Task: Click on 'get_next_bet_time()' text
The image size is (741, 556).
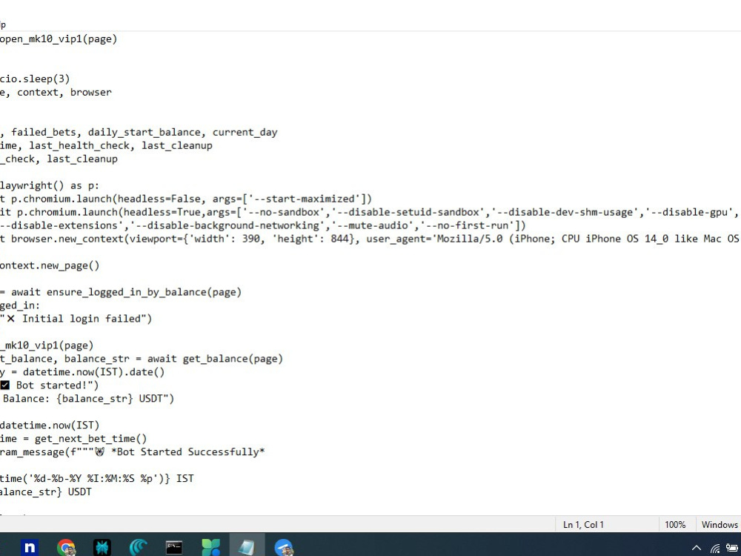Action: pos(90,439)
